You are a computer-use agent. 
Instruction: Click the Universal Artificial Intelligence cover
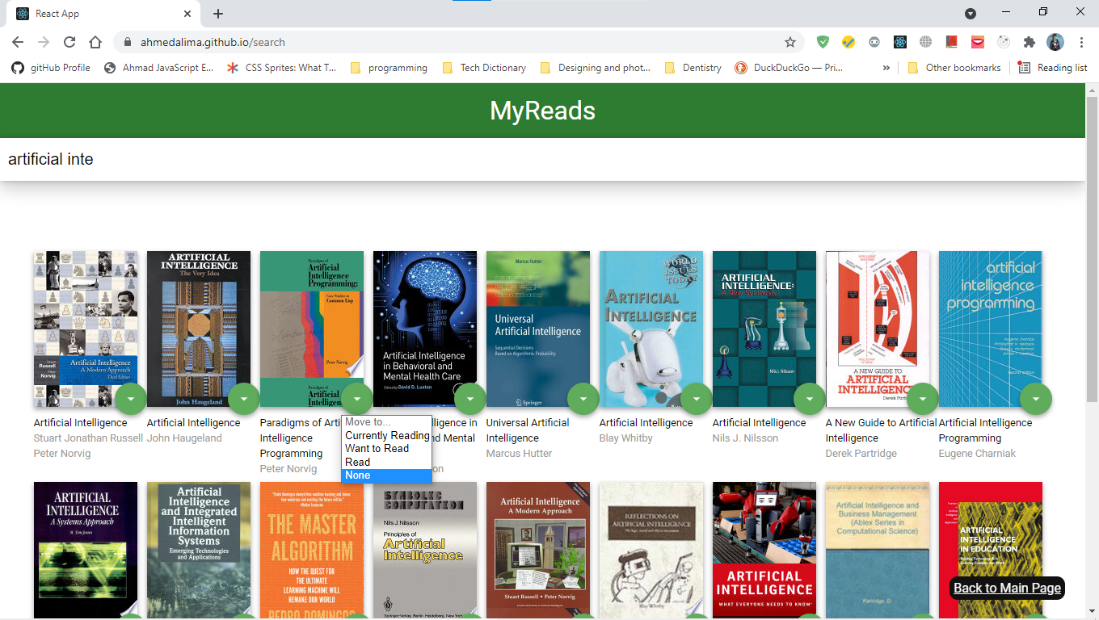[538, 329]
